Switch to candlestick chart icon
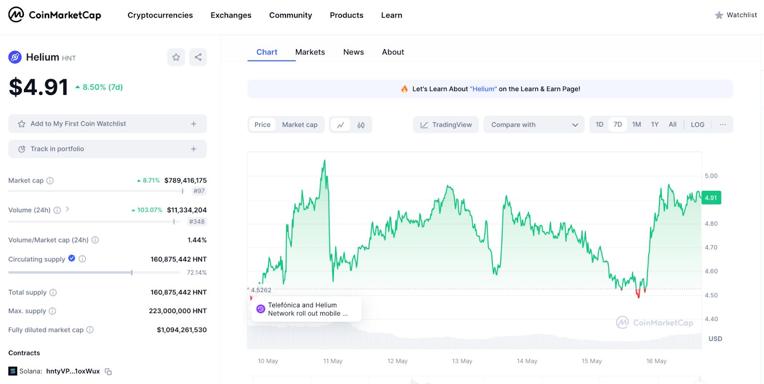 (x=361, y=125)
